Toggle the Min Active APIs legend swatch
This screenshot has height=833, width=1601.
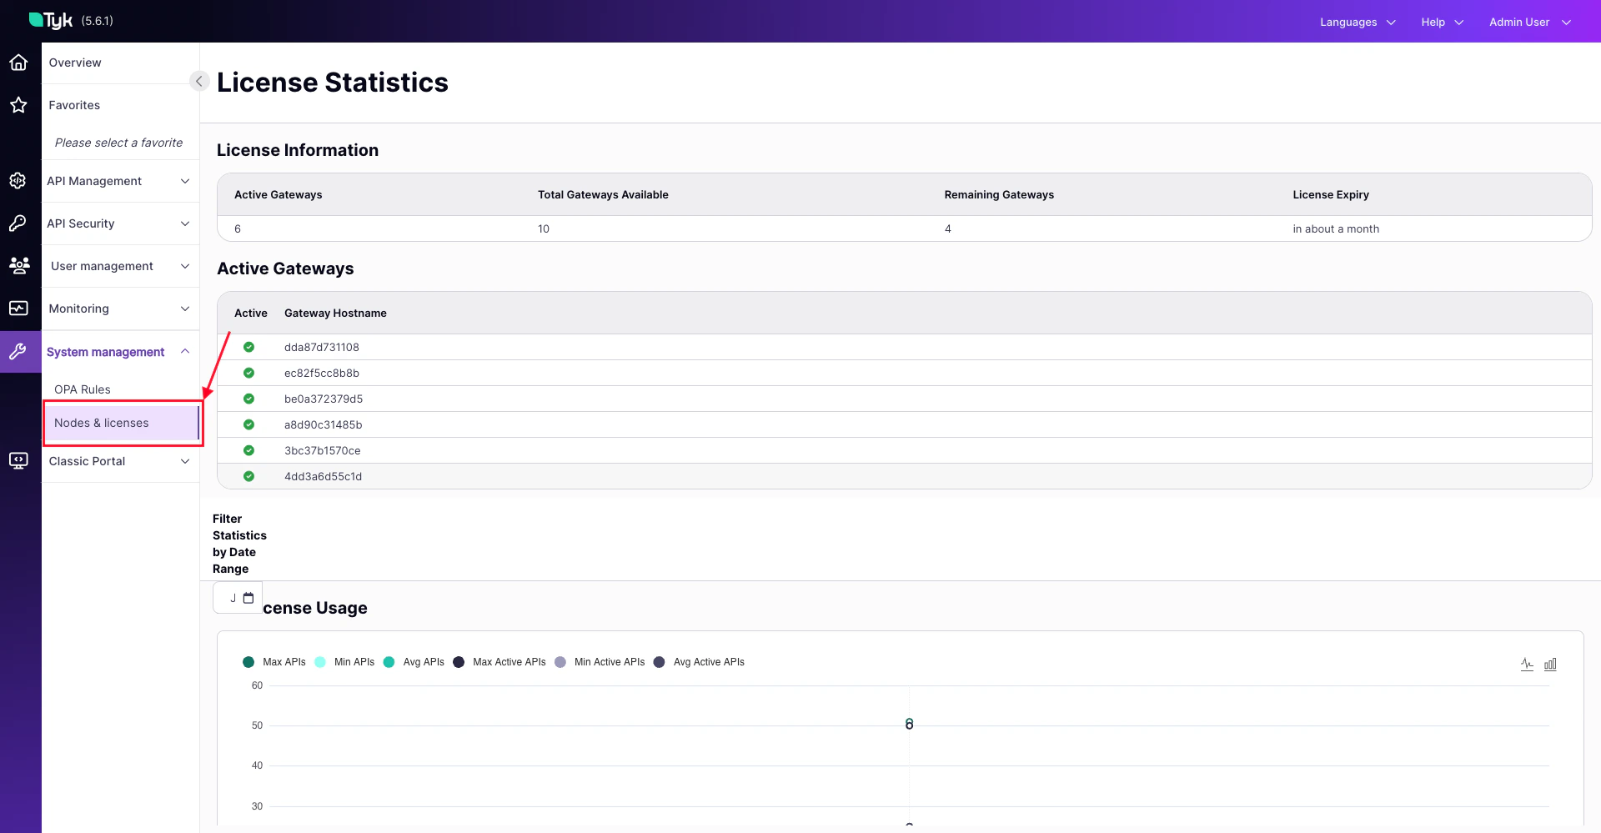coord(560,661)
